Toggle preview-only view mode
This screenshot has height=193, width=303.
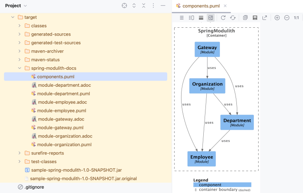click(211, 18)
